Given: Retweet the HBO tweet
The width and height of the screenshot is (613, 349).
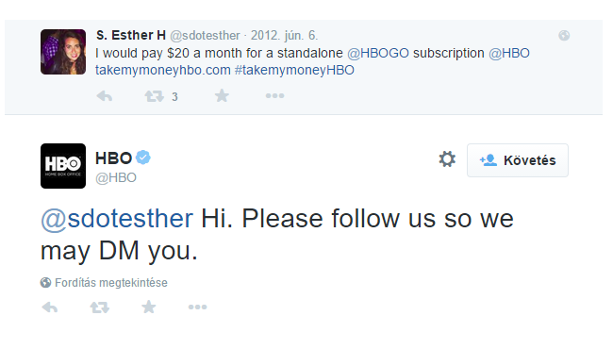Looking at the screenshot, I should pyautogui.click(x=99, y=307).
